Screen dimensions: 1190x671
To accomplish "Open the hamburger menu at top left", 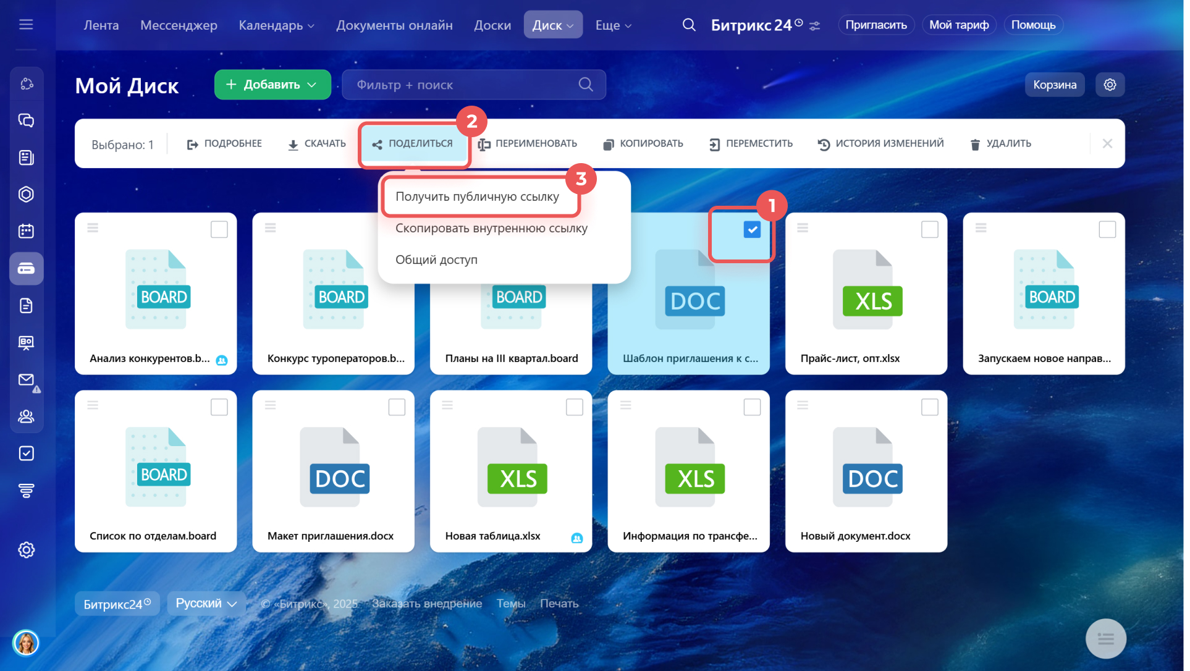I will point(26,24).
